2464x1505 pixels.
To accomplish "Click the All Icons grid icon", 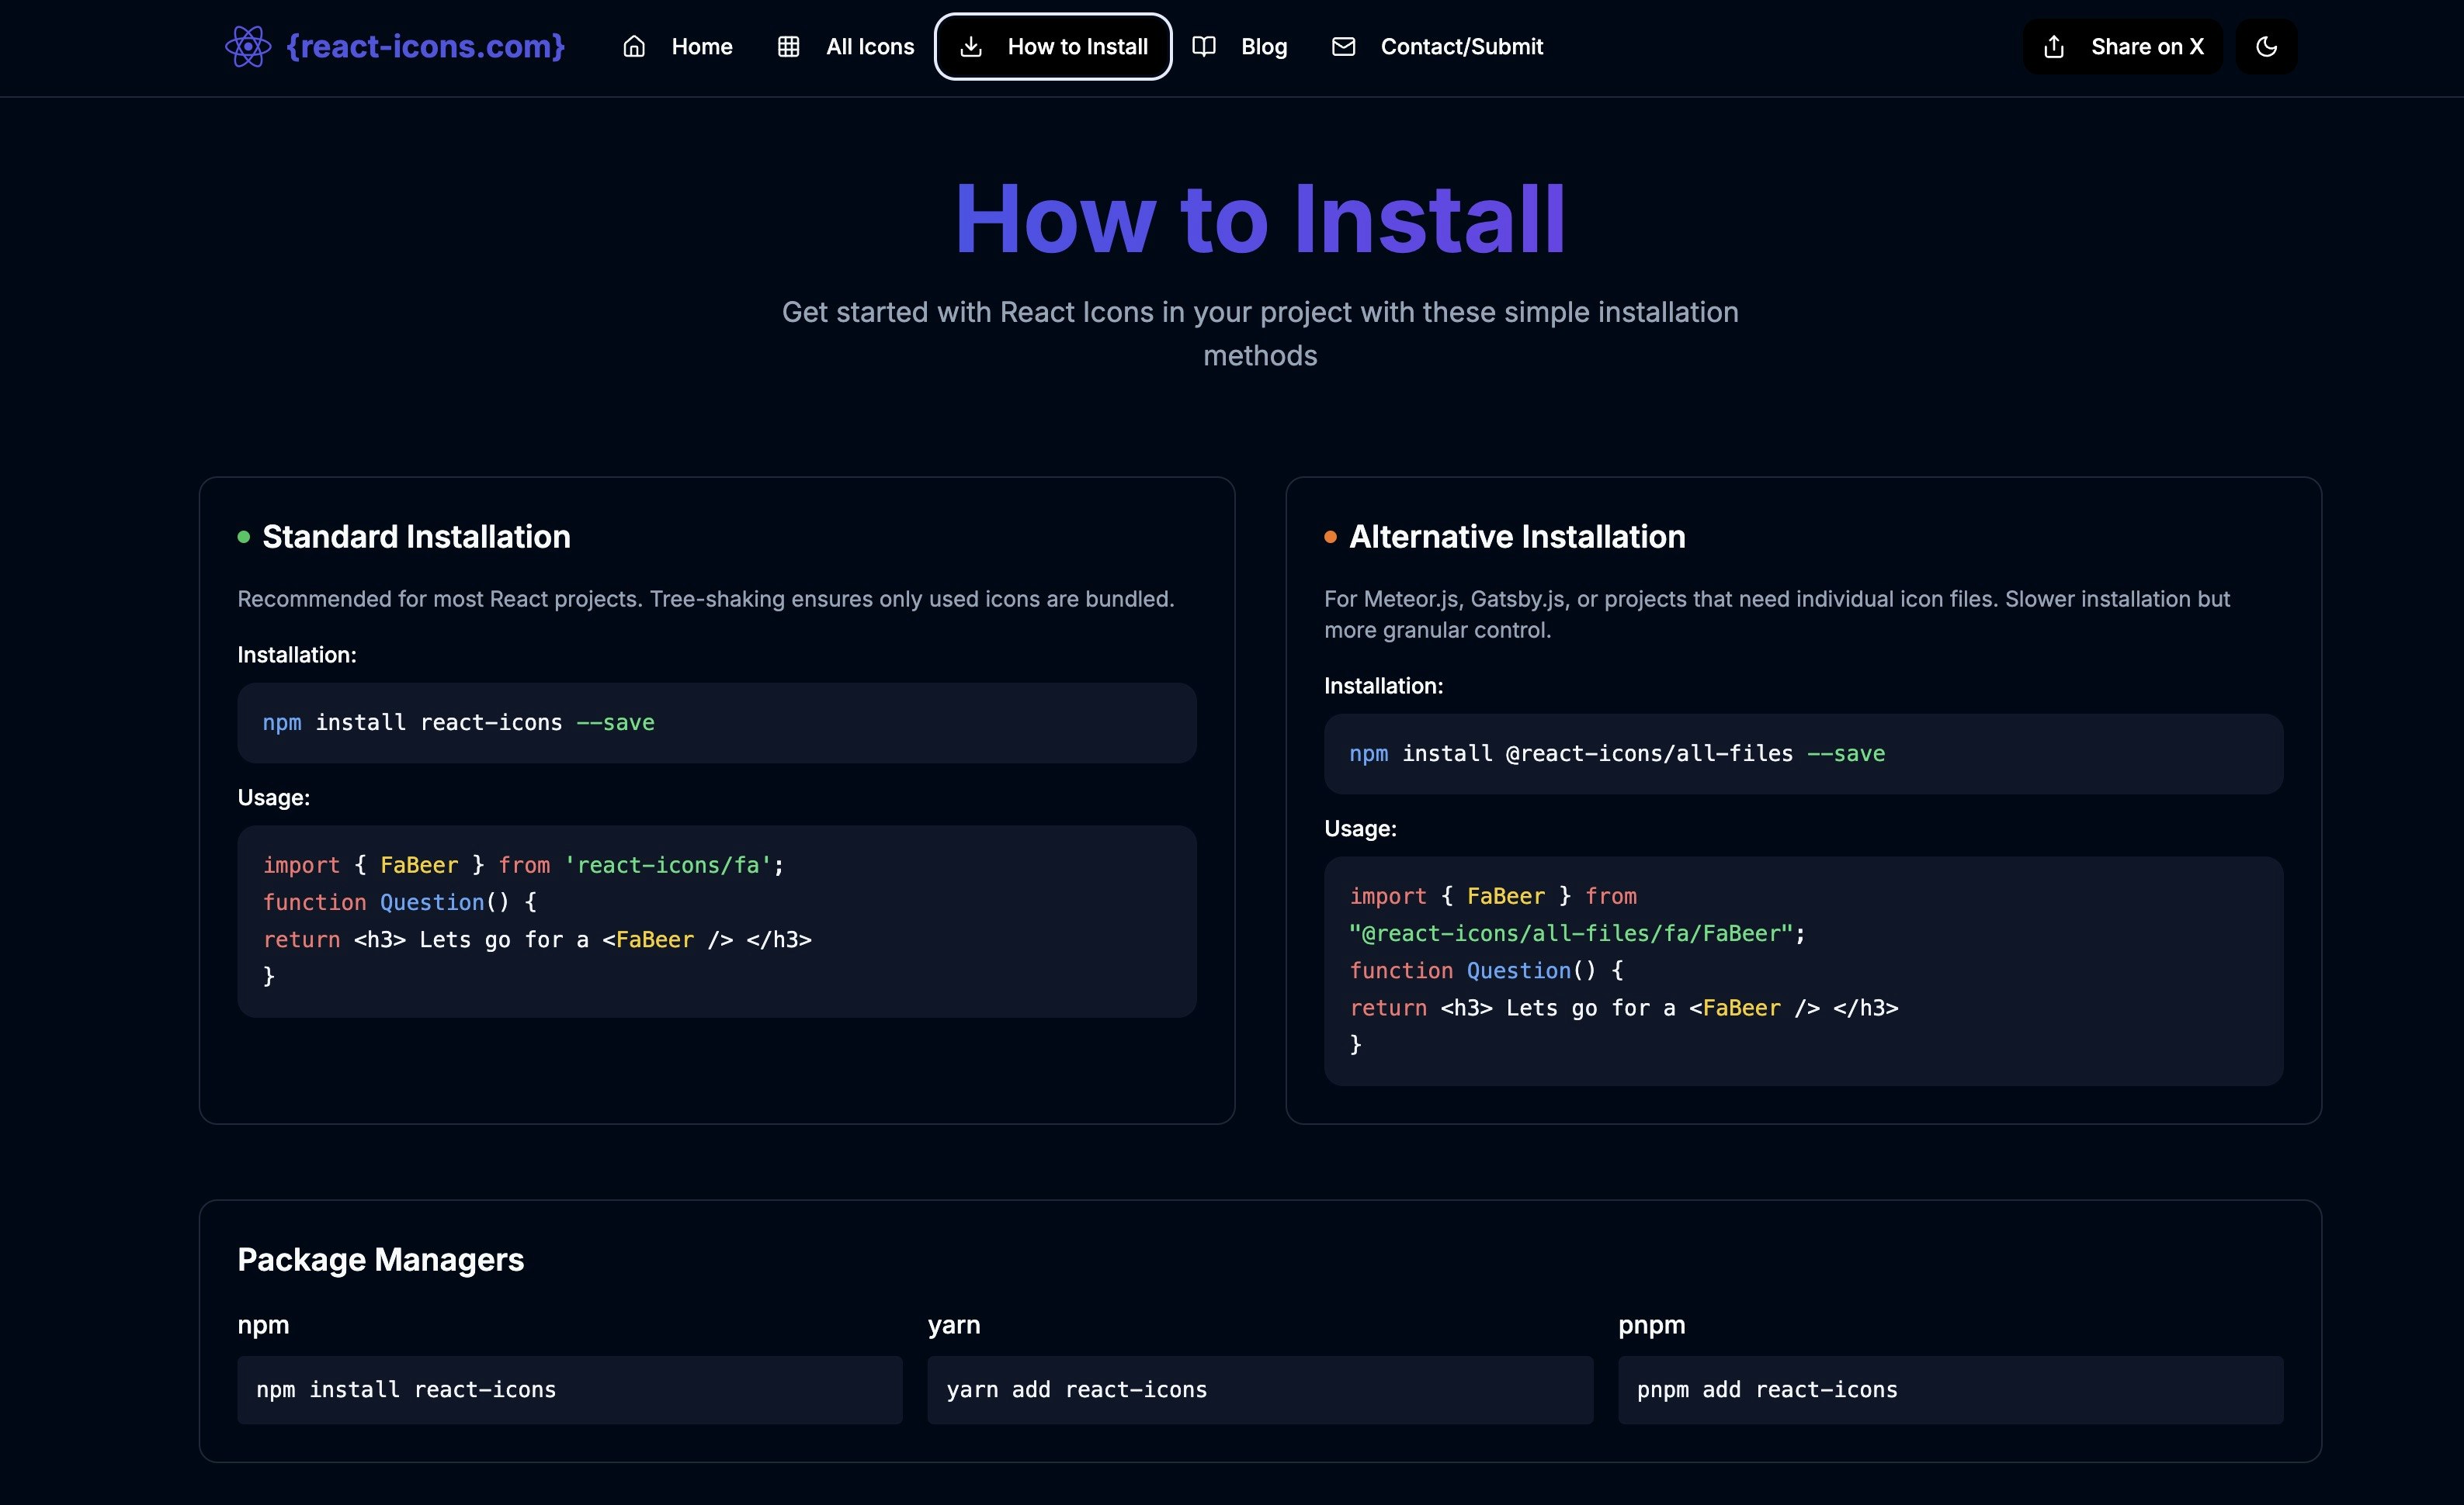I will click(788, 46).
